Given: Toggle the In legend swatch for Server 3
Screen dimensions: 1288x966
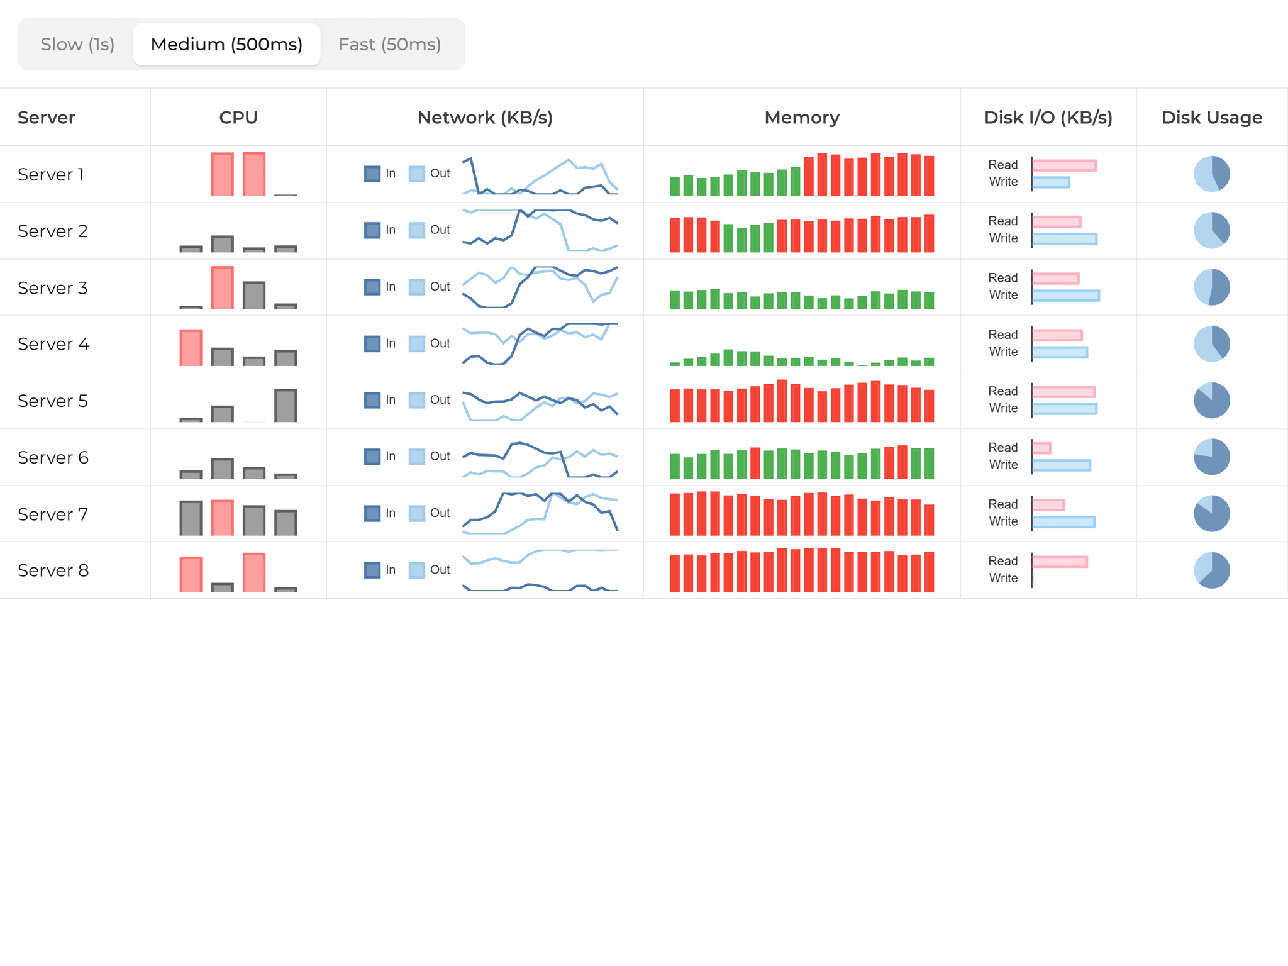Looking at the screenshot, I should click(x=372, y=287).
